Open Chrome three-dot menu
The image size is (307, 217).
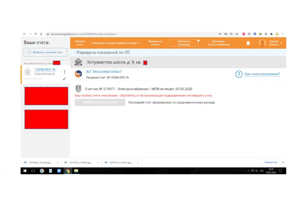(282, 34)
